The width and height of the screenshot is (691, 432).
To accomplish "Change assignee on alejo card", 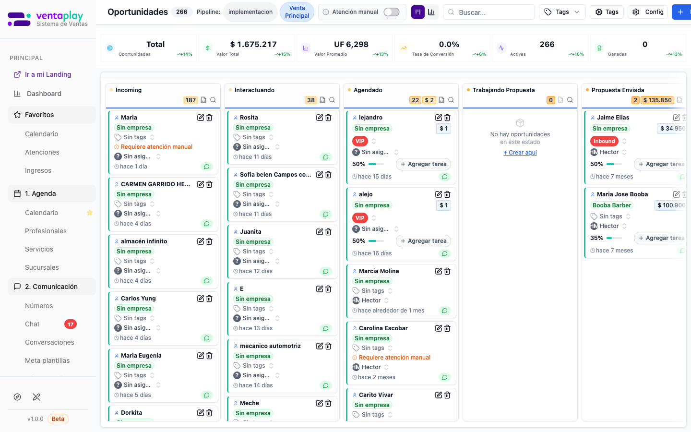I will pyautogui.click(x=396, y=229).
